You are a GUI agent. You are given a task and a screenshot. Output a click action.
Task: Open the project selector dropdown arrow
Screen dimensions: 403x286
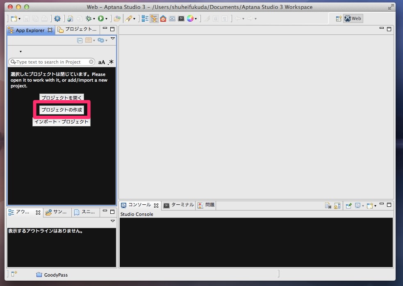(20, 52)
